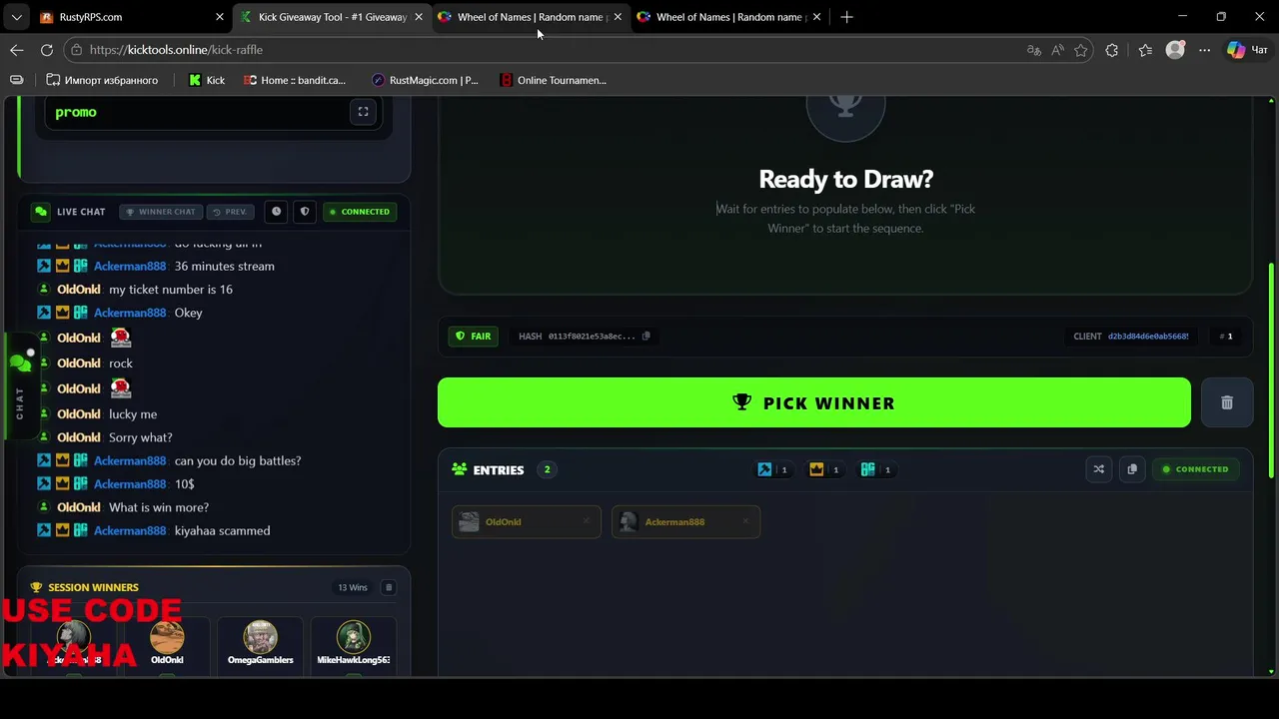Image resolution: width=1279 pixels, height=719 pixels.
Task: Close the RustyRPS.com tab
Action: click(220, 17)
